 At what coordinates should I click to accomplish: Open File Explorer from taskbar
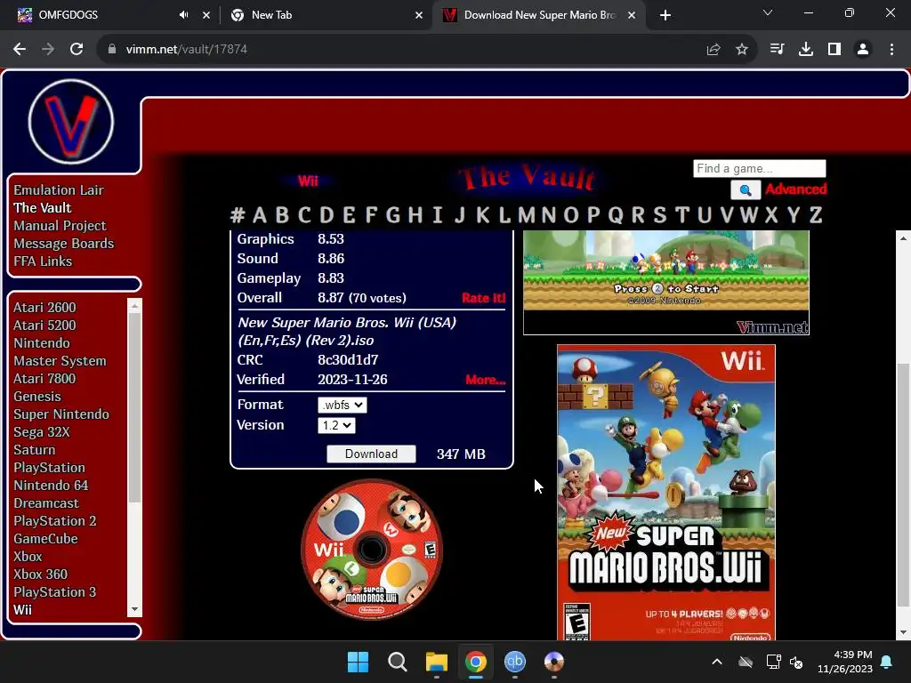pyautogui.click(x=436, y=662)
